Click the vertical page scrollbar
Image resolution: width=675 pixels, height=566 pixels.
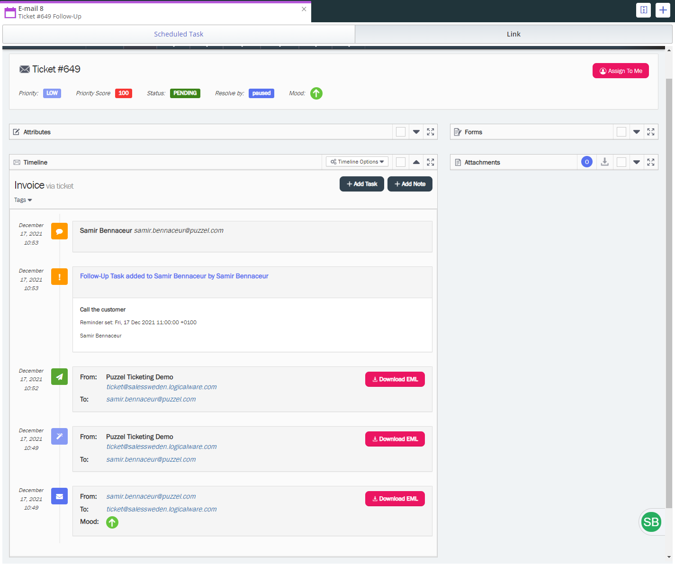pyautogui.click(x=669, y=284)
